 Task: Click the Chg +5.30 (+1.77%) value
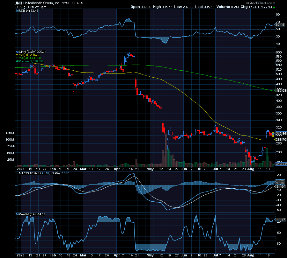click(x=256, y=7)
